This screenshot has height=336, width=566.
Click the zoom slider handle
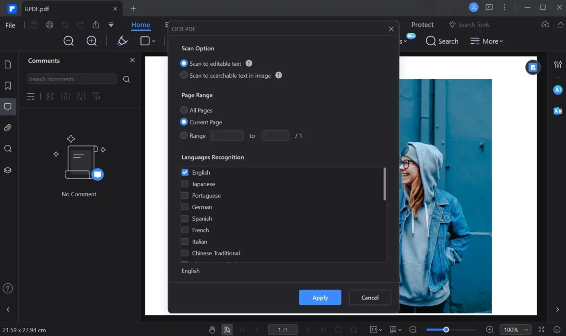tap(446, 330)
